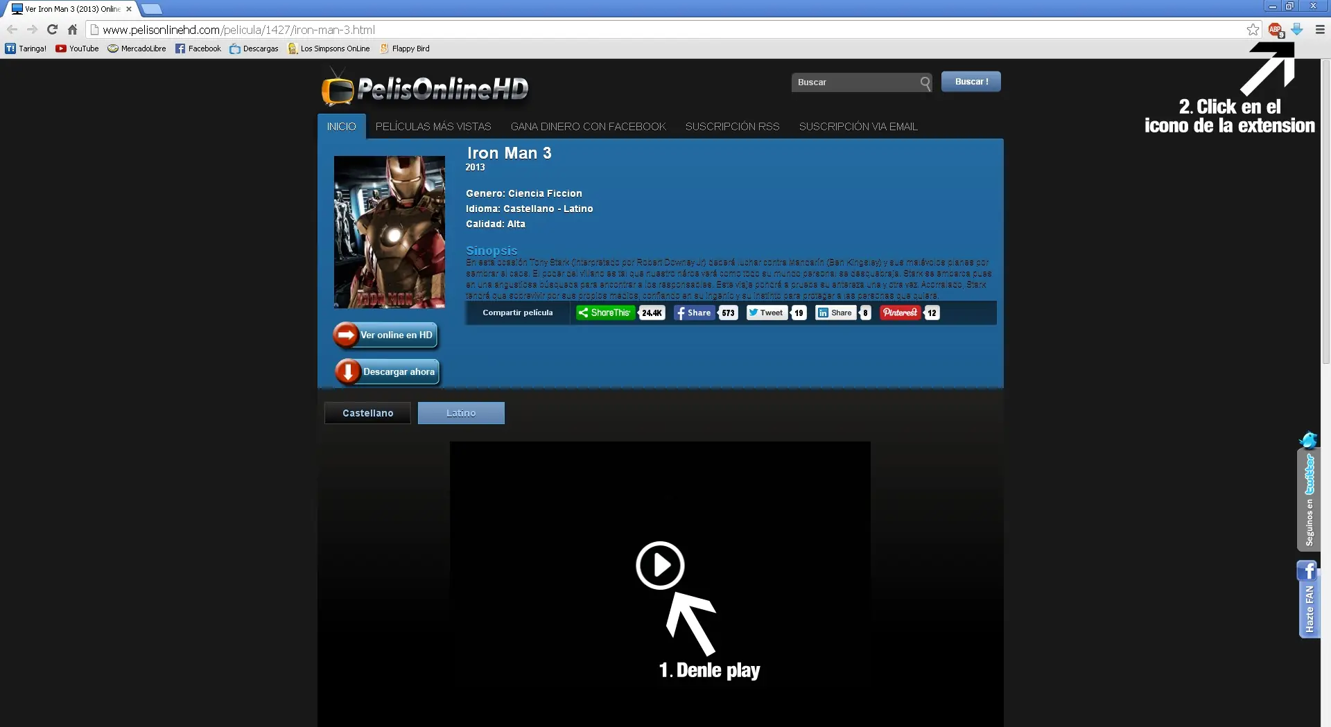Open PELÍCULAS MÁS VISTAS menu item
The height and width of the screenshot is (727, 1331).
[x=433, y=127]
